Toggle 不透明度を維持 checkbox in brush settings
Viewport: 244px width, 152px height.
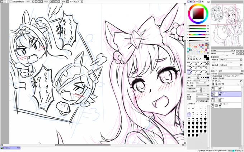[197, 101]
